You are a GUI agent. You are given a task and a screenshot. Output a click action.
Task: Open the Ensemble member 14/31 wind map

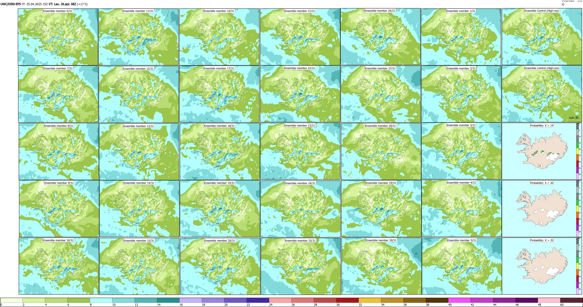point(139,209)
